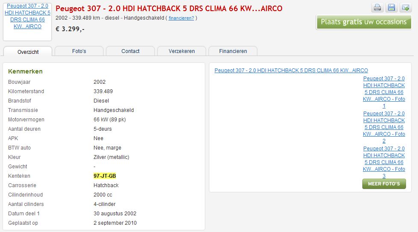
Task: Select the Motorvermogen value 66 kW (89 pk)
Action: (x=109, y=120)
